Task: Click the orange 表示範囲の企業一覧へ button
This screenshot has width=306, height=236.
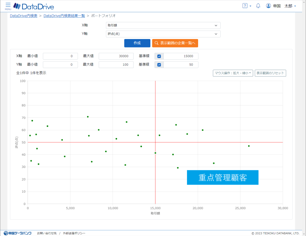Action: tap(175, 43)
